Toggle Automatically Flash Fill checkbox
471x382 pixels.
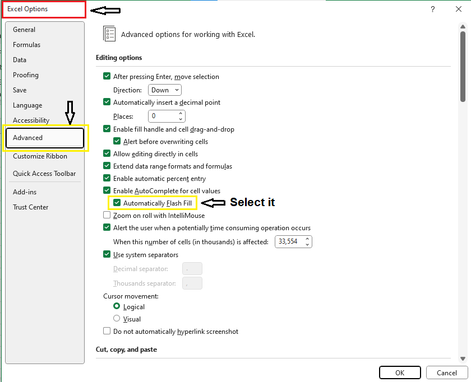(117, 203)
